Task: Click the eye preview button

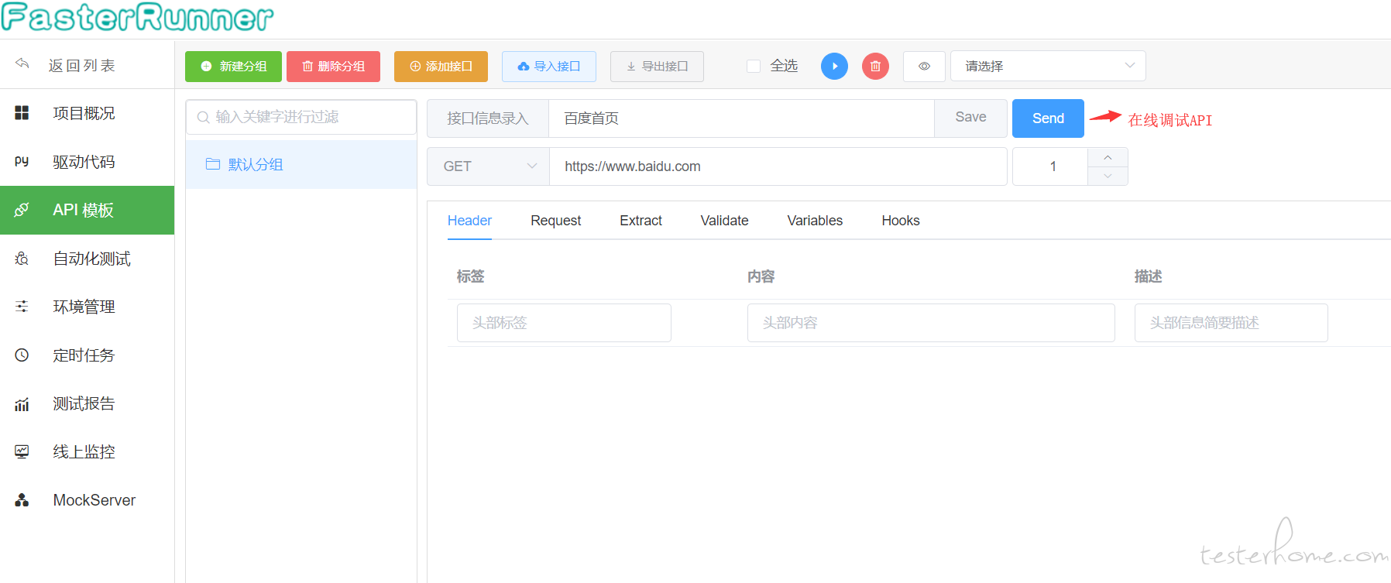Action: point(924,66)
